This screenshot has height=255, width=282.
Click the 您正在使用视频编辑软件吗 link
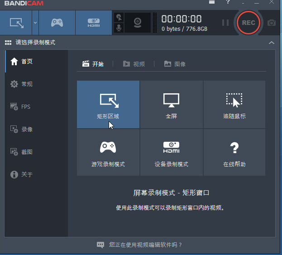point(145,245)
